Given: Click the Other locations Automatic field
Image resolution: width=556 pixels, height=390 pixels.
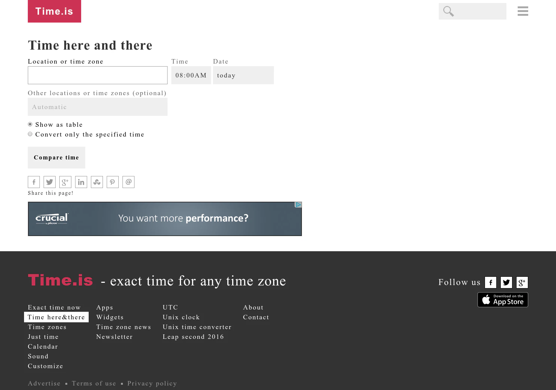Looking at the screenshot, I should tap(98, 107).
